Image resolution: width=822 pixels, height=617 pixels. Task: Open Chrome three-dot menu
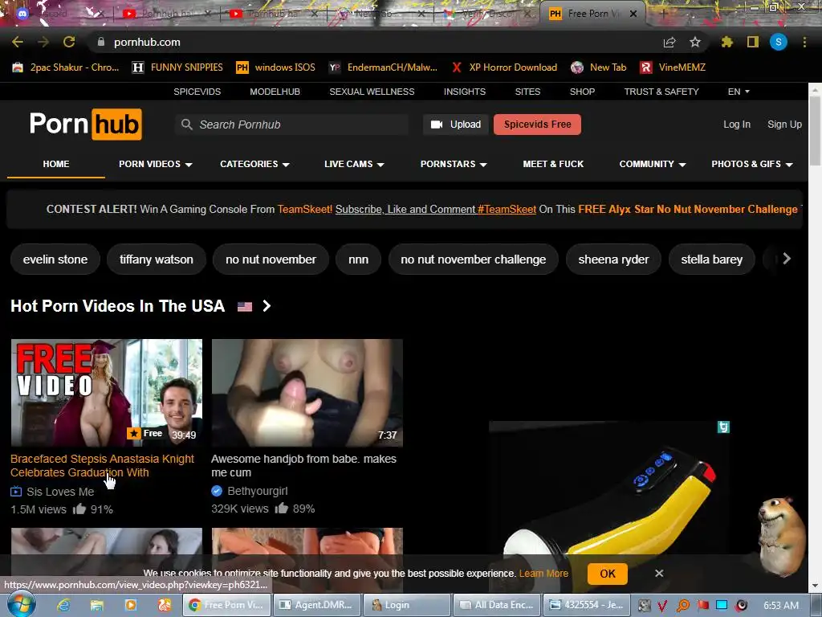pyautogui.click(x=804, y=42)
